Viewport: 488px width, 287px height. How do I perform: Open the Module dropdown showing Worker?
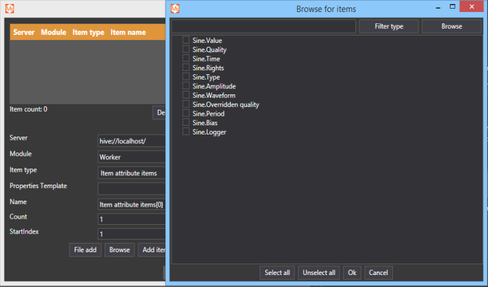tap(131, 157)
